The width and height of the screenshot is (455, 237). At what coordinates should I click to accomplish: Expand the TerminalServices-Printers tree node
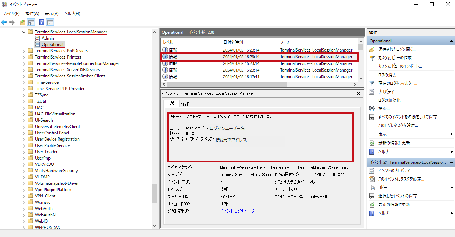(24, 57)
